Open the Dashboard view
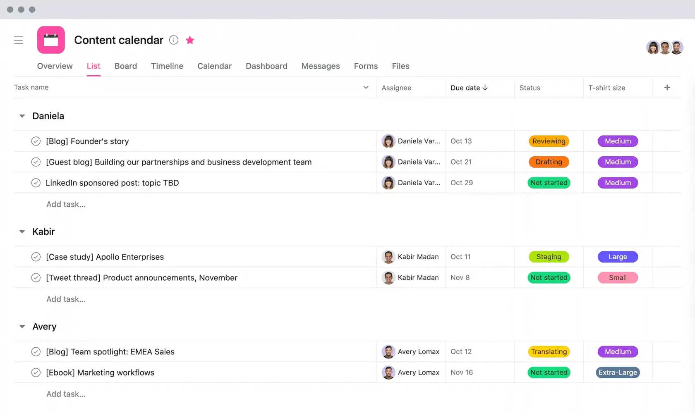This screenshot has width=695, height=413. (x=266, y=66)
